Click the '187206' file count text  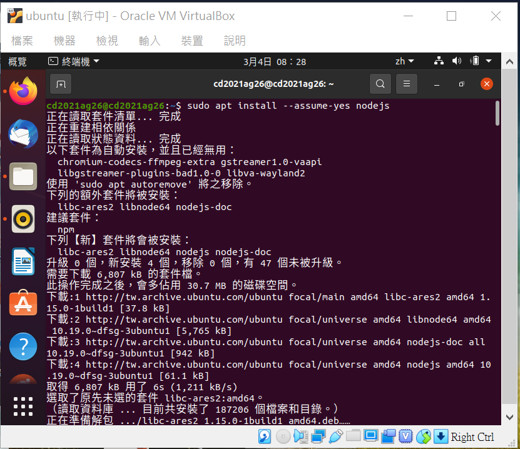coord(232,410)
